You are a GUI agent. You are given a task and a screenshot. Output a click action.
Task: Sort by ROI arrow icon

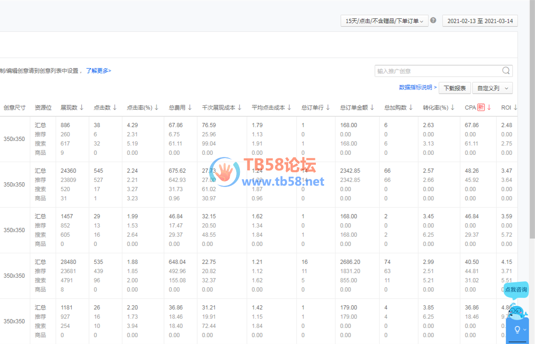pos(516,107)
